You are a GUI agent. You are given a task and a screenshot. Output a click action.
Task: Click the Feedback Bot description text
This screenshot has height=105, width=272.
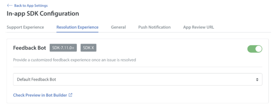point(75,60)
